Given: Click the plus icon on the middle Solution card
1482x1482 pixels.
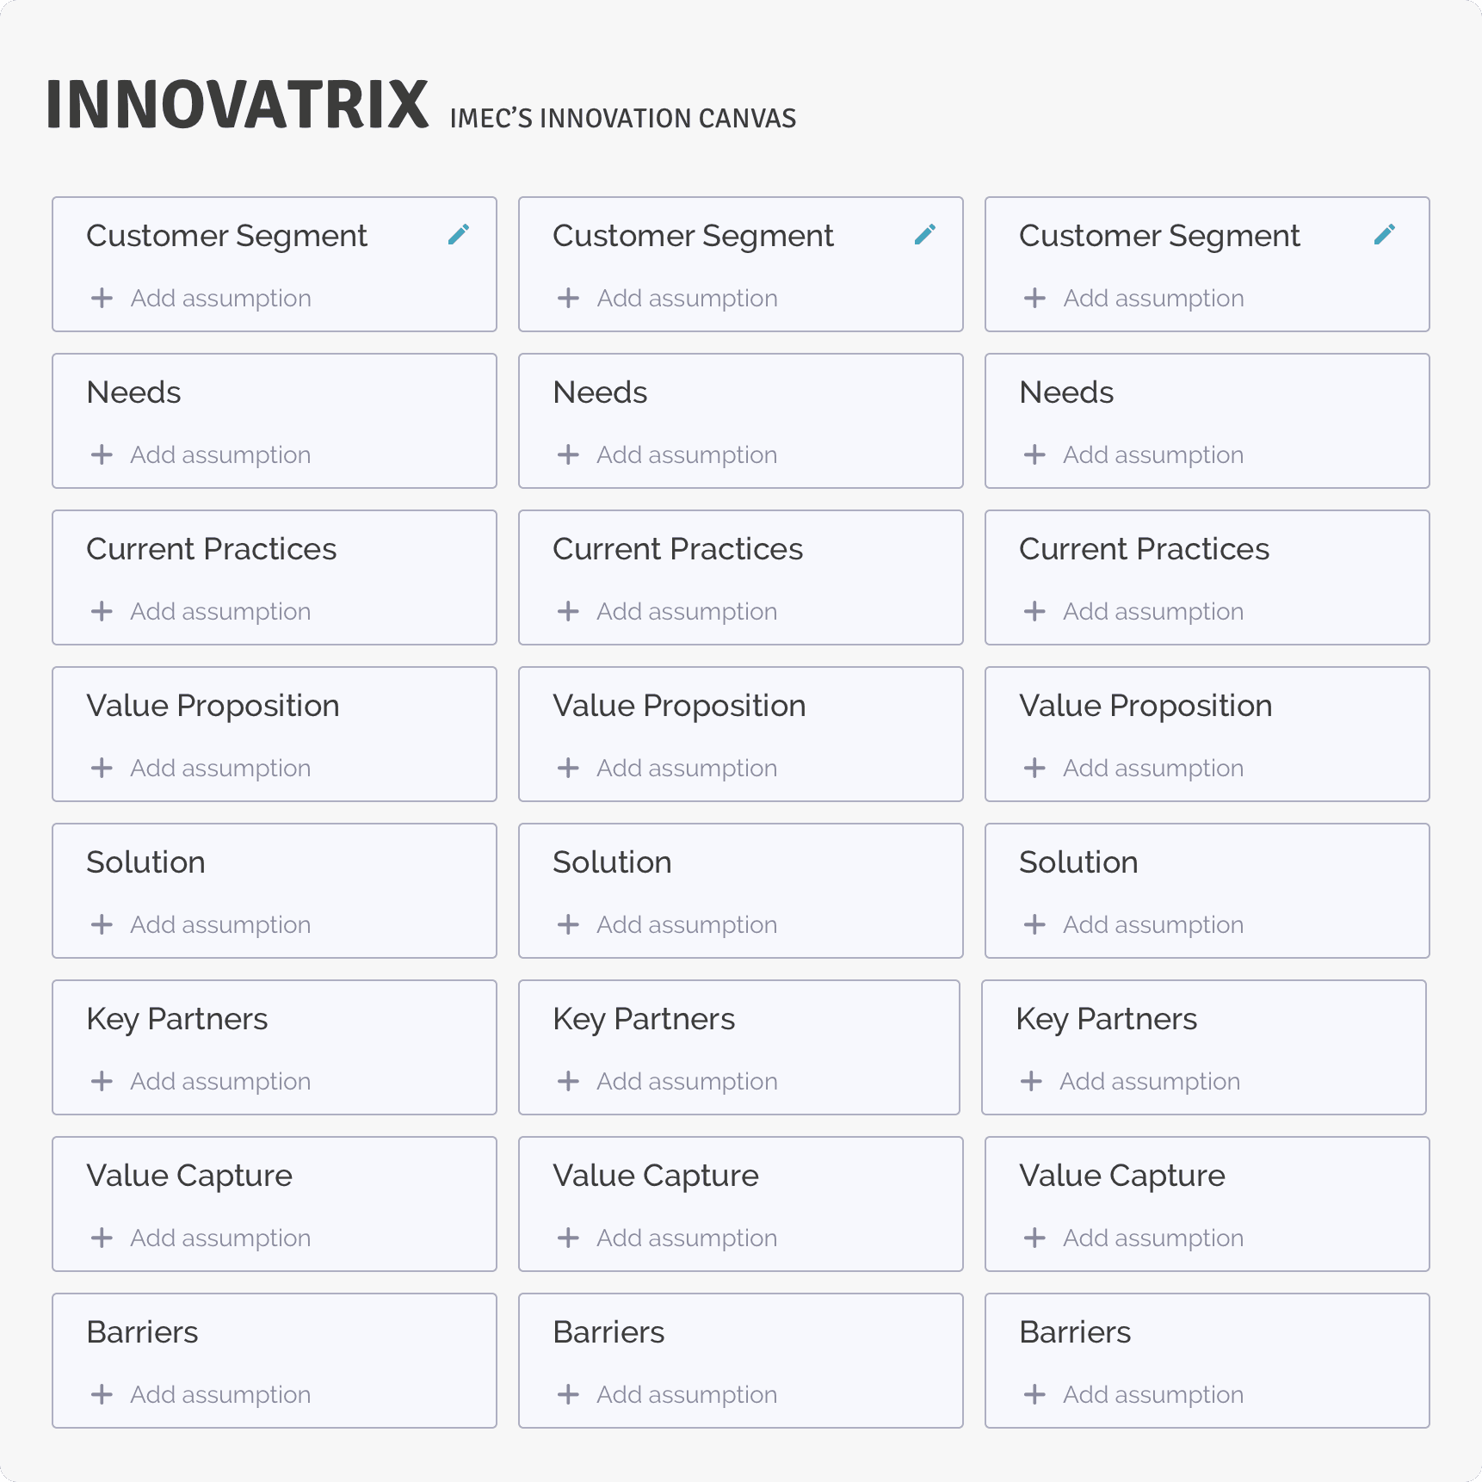Looking at the screenshot, I should pyautogui.click(x=569, y=924).
